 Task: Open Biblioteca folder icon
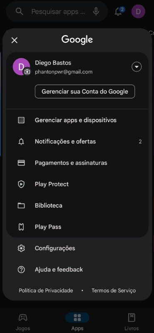tap(21, 206)
